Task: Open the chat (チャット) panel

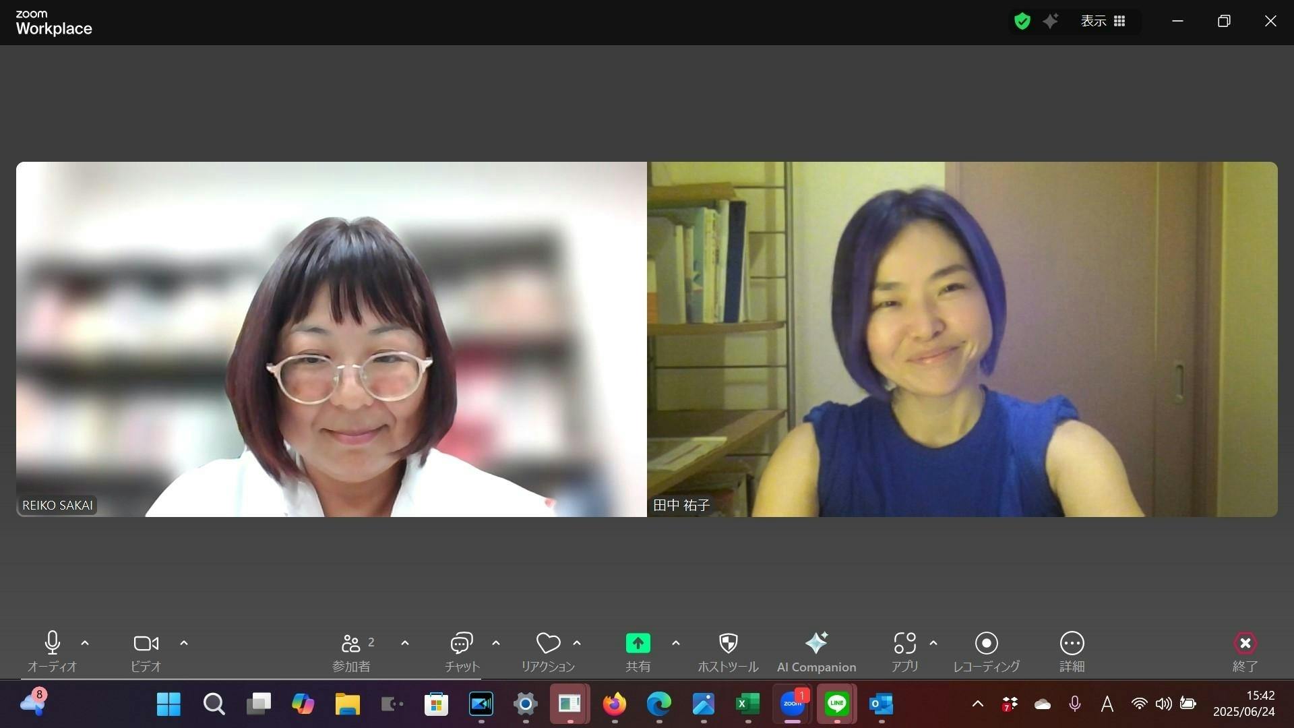Action: (x=462, y=644)
